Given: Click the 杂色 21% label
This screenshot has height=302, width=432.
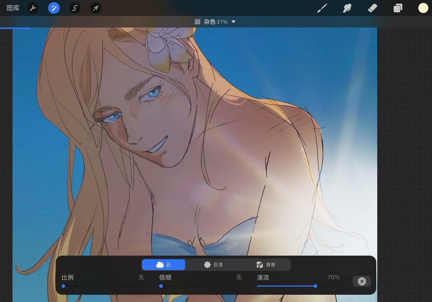Looking at the screenshot, I should [x=216, y=22].
